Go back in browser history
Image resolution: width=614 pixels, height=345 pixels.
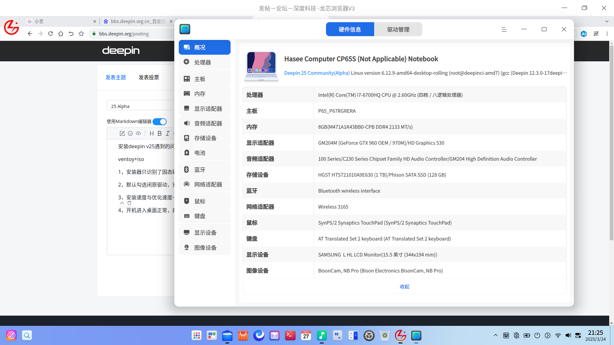30,34
